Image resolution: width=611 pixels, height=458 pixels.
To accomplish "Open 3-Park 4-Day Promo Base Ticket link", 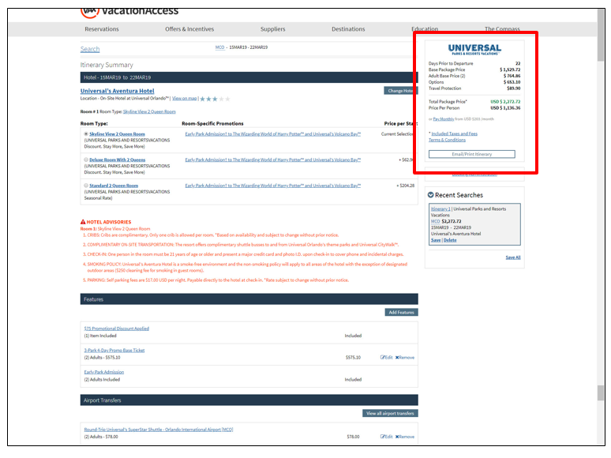I will pyautogui.click(x=114, y=350).
